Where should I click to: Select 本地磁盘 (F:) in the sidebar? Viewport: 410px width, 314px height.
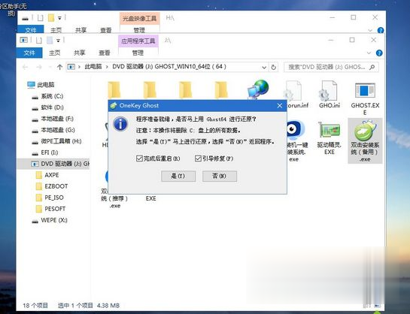57,119
